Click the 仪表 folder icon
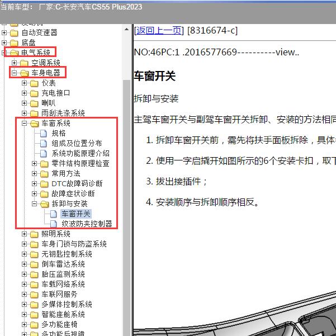 (x=34, y=83)
